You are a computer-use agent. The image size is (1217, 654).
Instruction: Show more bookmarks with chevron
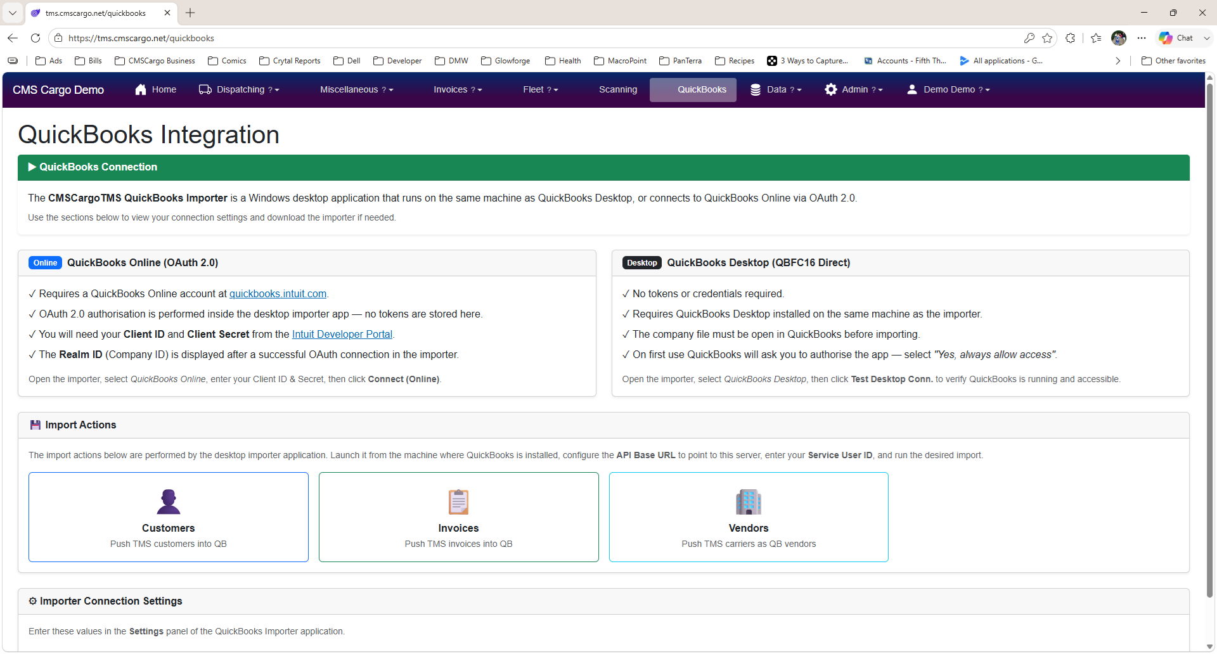1117,61
